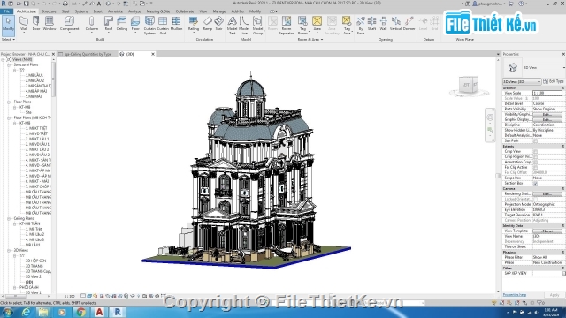The width and height of the screenshot is (566, 318).
Task: Click Edit Type button in Properties
Action: click(x=554, y=81)
